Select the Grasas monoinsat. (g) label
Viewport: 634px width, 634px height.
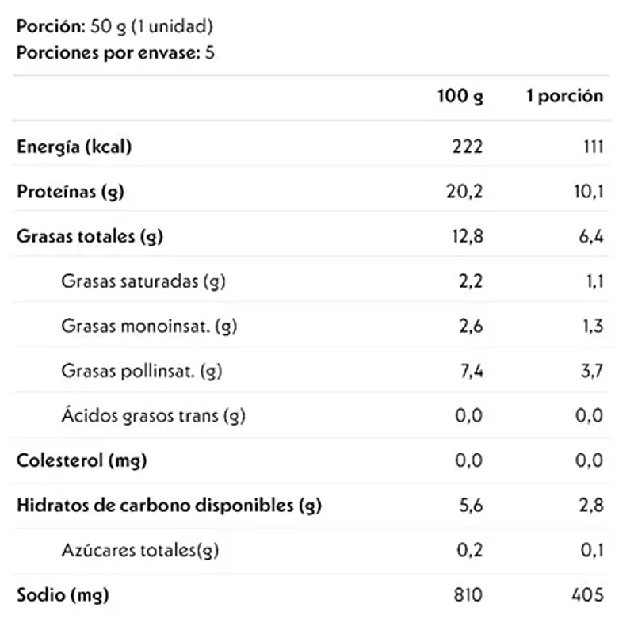coord(149,326)
